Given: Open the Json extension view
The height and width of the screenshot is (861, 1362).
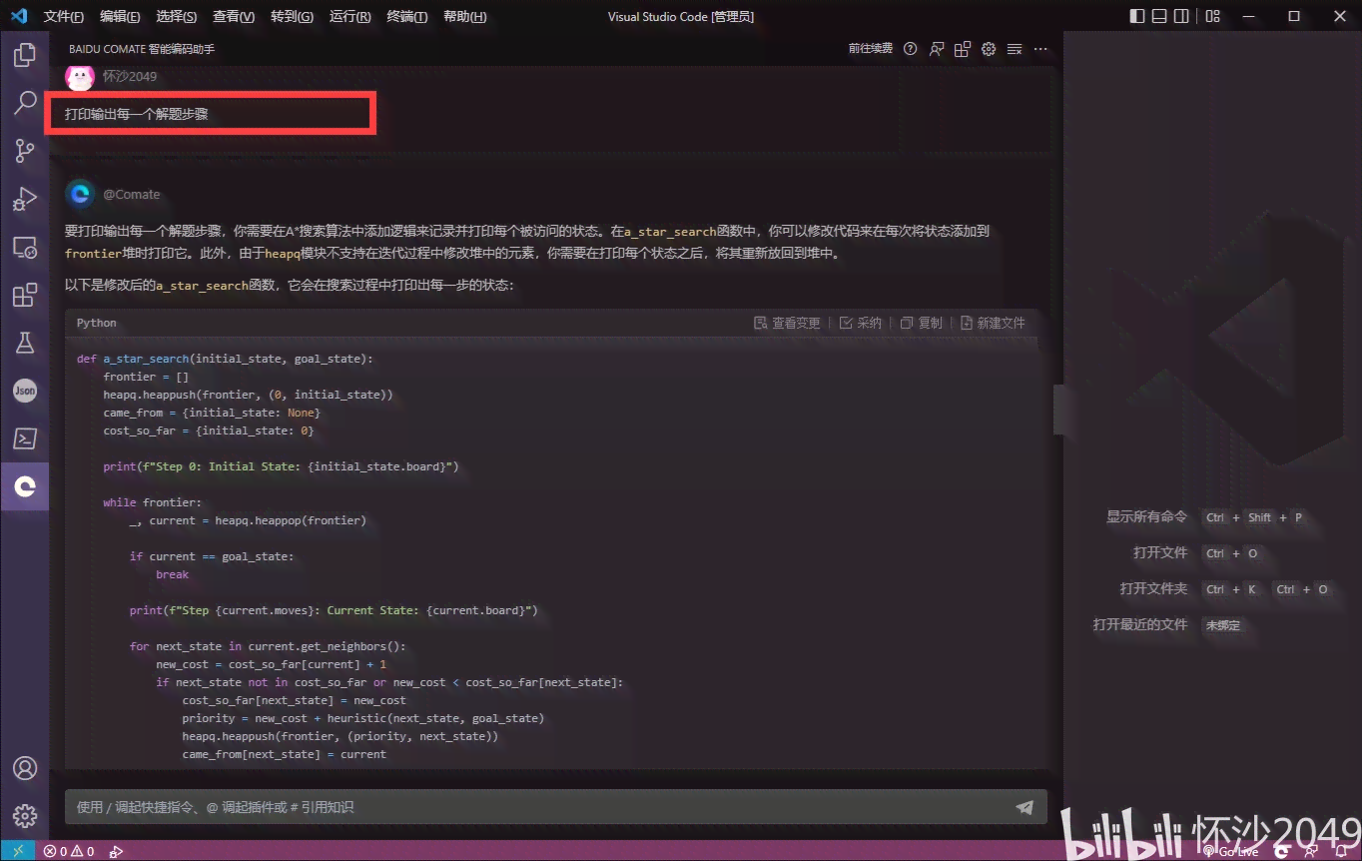Looking at the screenshot, I should 25,391.
